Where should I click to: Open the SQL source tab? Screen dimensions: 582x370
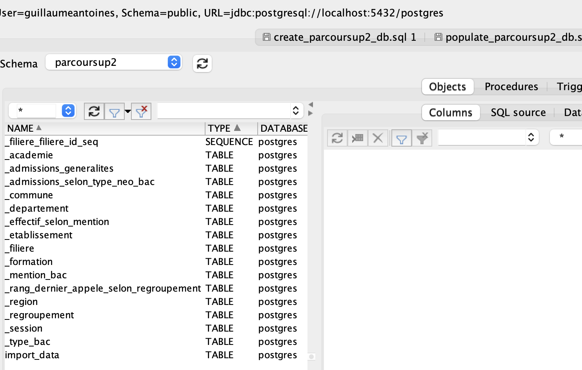tap(518, 112)
